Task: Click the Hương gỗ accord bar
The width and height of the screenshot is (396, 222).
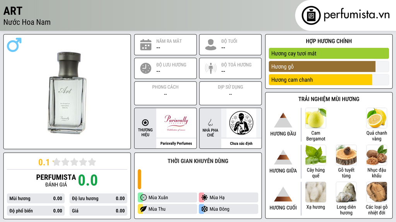Action: click(329, 66)
